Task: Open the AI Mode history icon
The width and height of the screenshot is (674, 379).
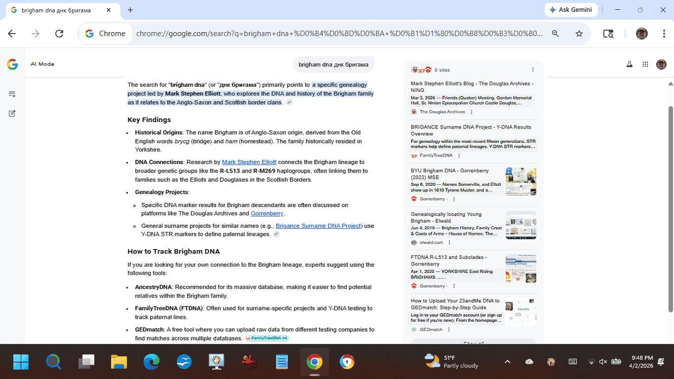Action: tap(12, 94)
